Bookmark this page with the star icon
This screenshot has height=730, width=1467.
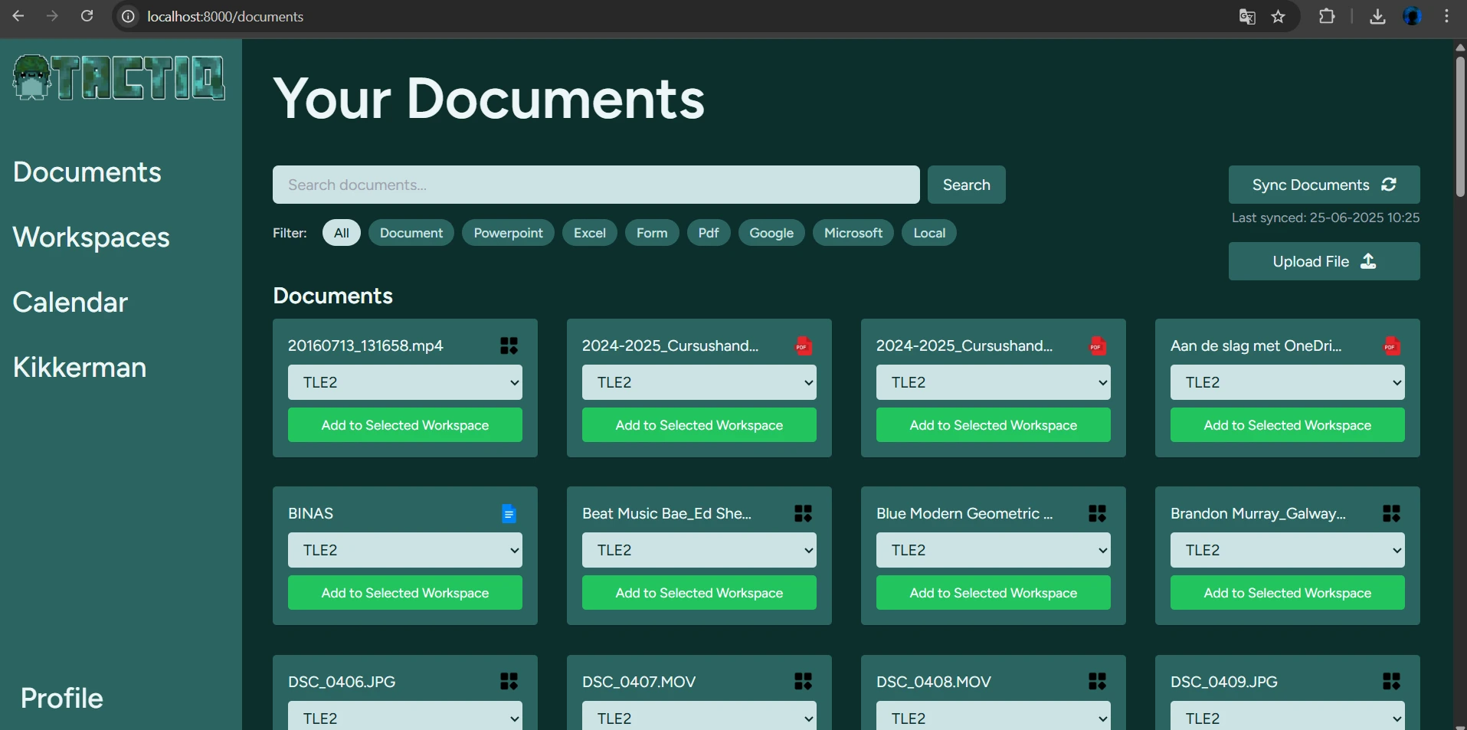pos(1278,17)
